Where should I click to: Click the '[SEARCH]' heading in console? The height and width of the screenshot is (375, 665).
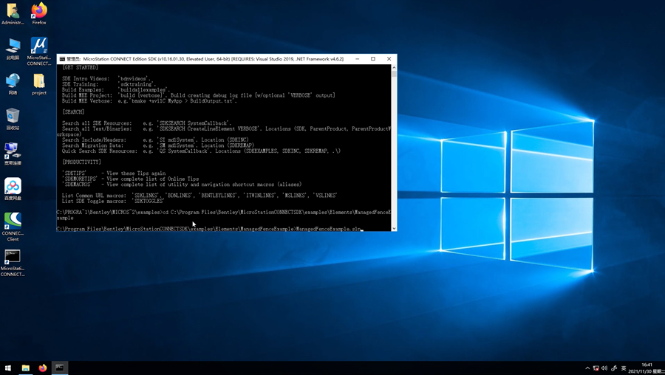(x=73, y=112)
